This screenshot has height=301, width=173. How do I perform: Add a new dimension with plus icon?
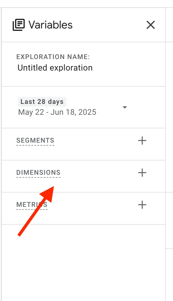coord(142,173)
